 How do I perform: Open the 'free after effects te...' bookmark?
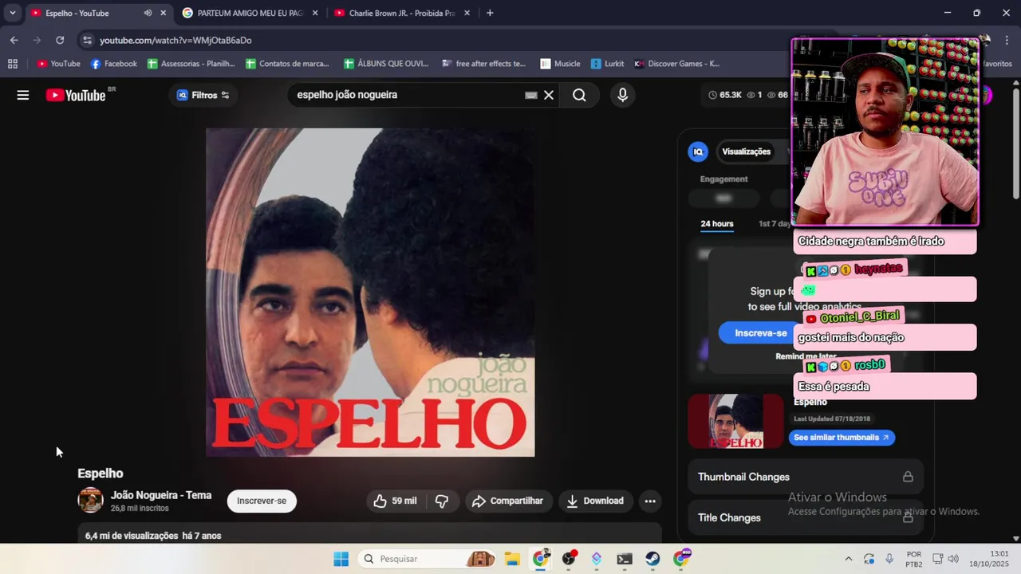[x=483, y=64]
